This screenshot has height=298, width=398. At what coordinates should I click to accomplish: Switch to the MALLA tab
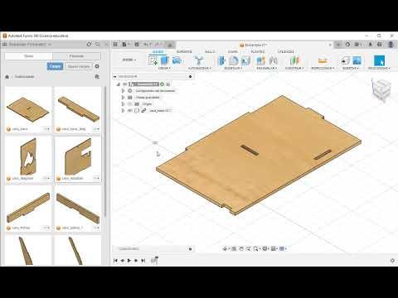[x=210, y=51]
